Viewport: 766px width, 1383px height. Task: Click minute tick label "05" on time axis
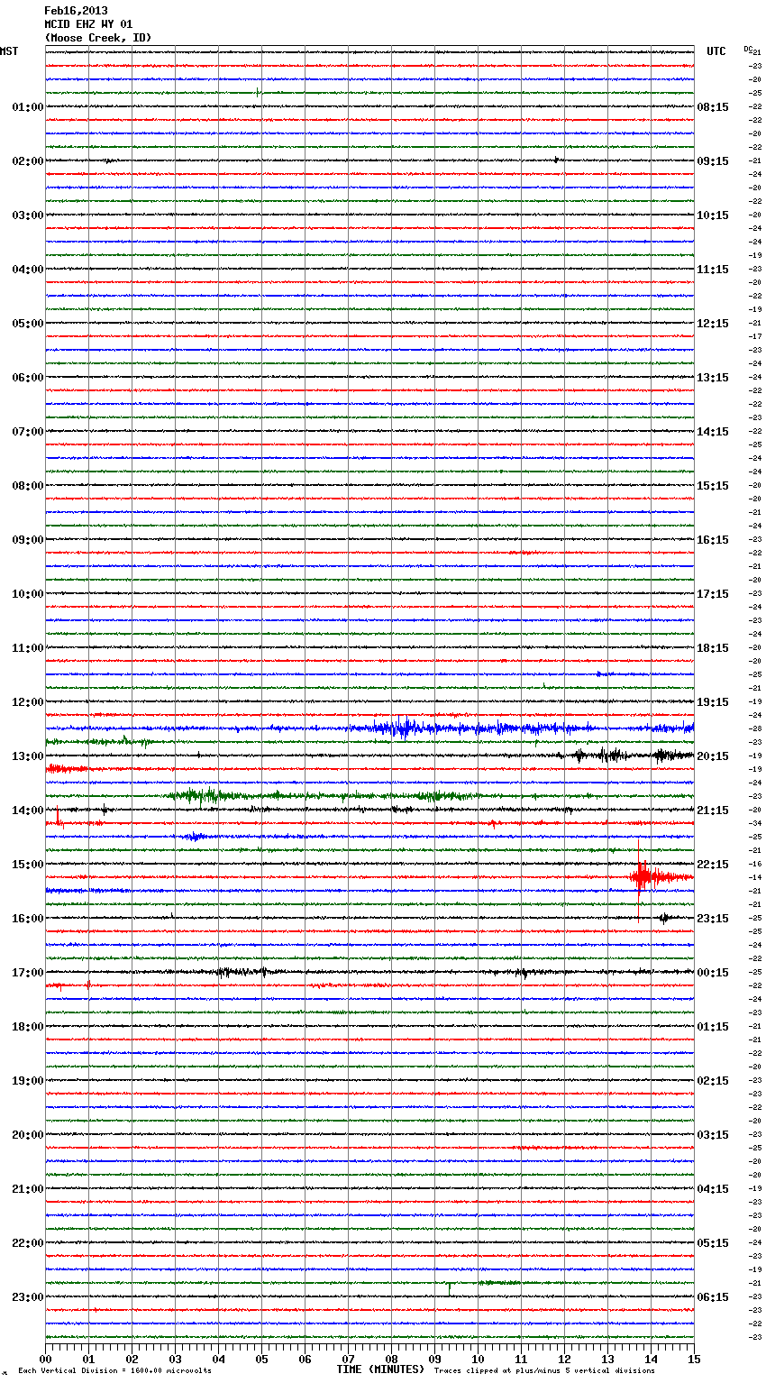[x=261, y=1359]
